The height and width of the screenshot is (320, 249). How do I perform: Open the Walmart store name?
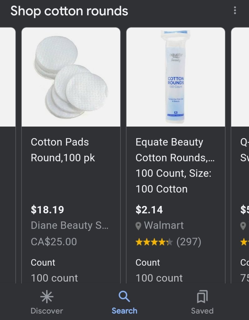[x=164, y=226]
